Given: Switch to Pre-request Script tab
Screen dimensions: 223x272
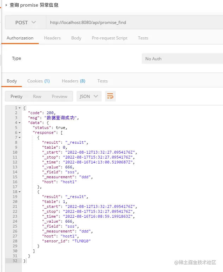Looking at the screenshot, I should click(x=110, y=38).
